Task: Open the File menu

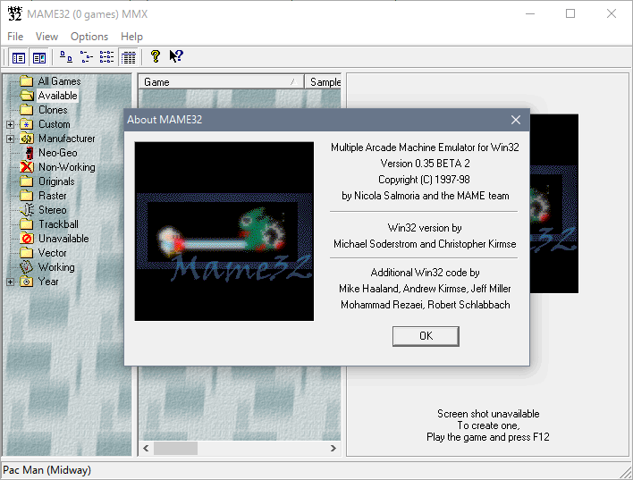Action: (x=15, y=37)
